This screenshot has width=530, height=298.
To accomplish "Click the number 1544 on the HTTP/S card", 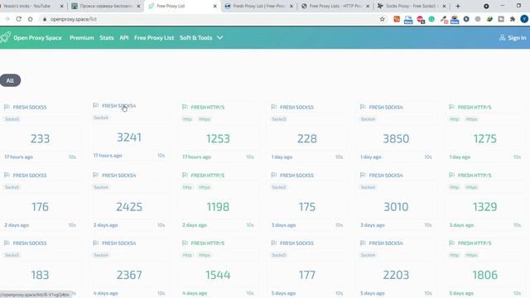I will 218,275.
